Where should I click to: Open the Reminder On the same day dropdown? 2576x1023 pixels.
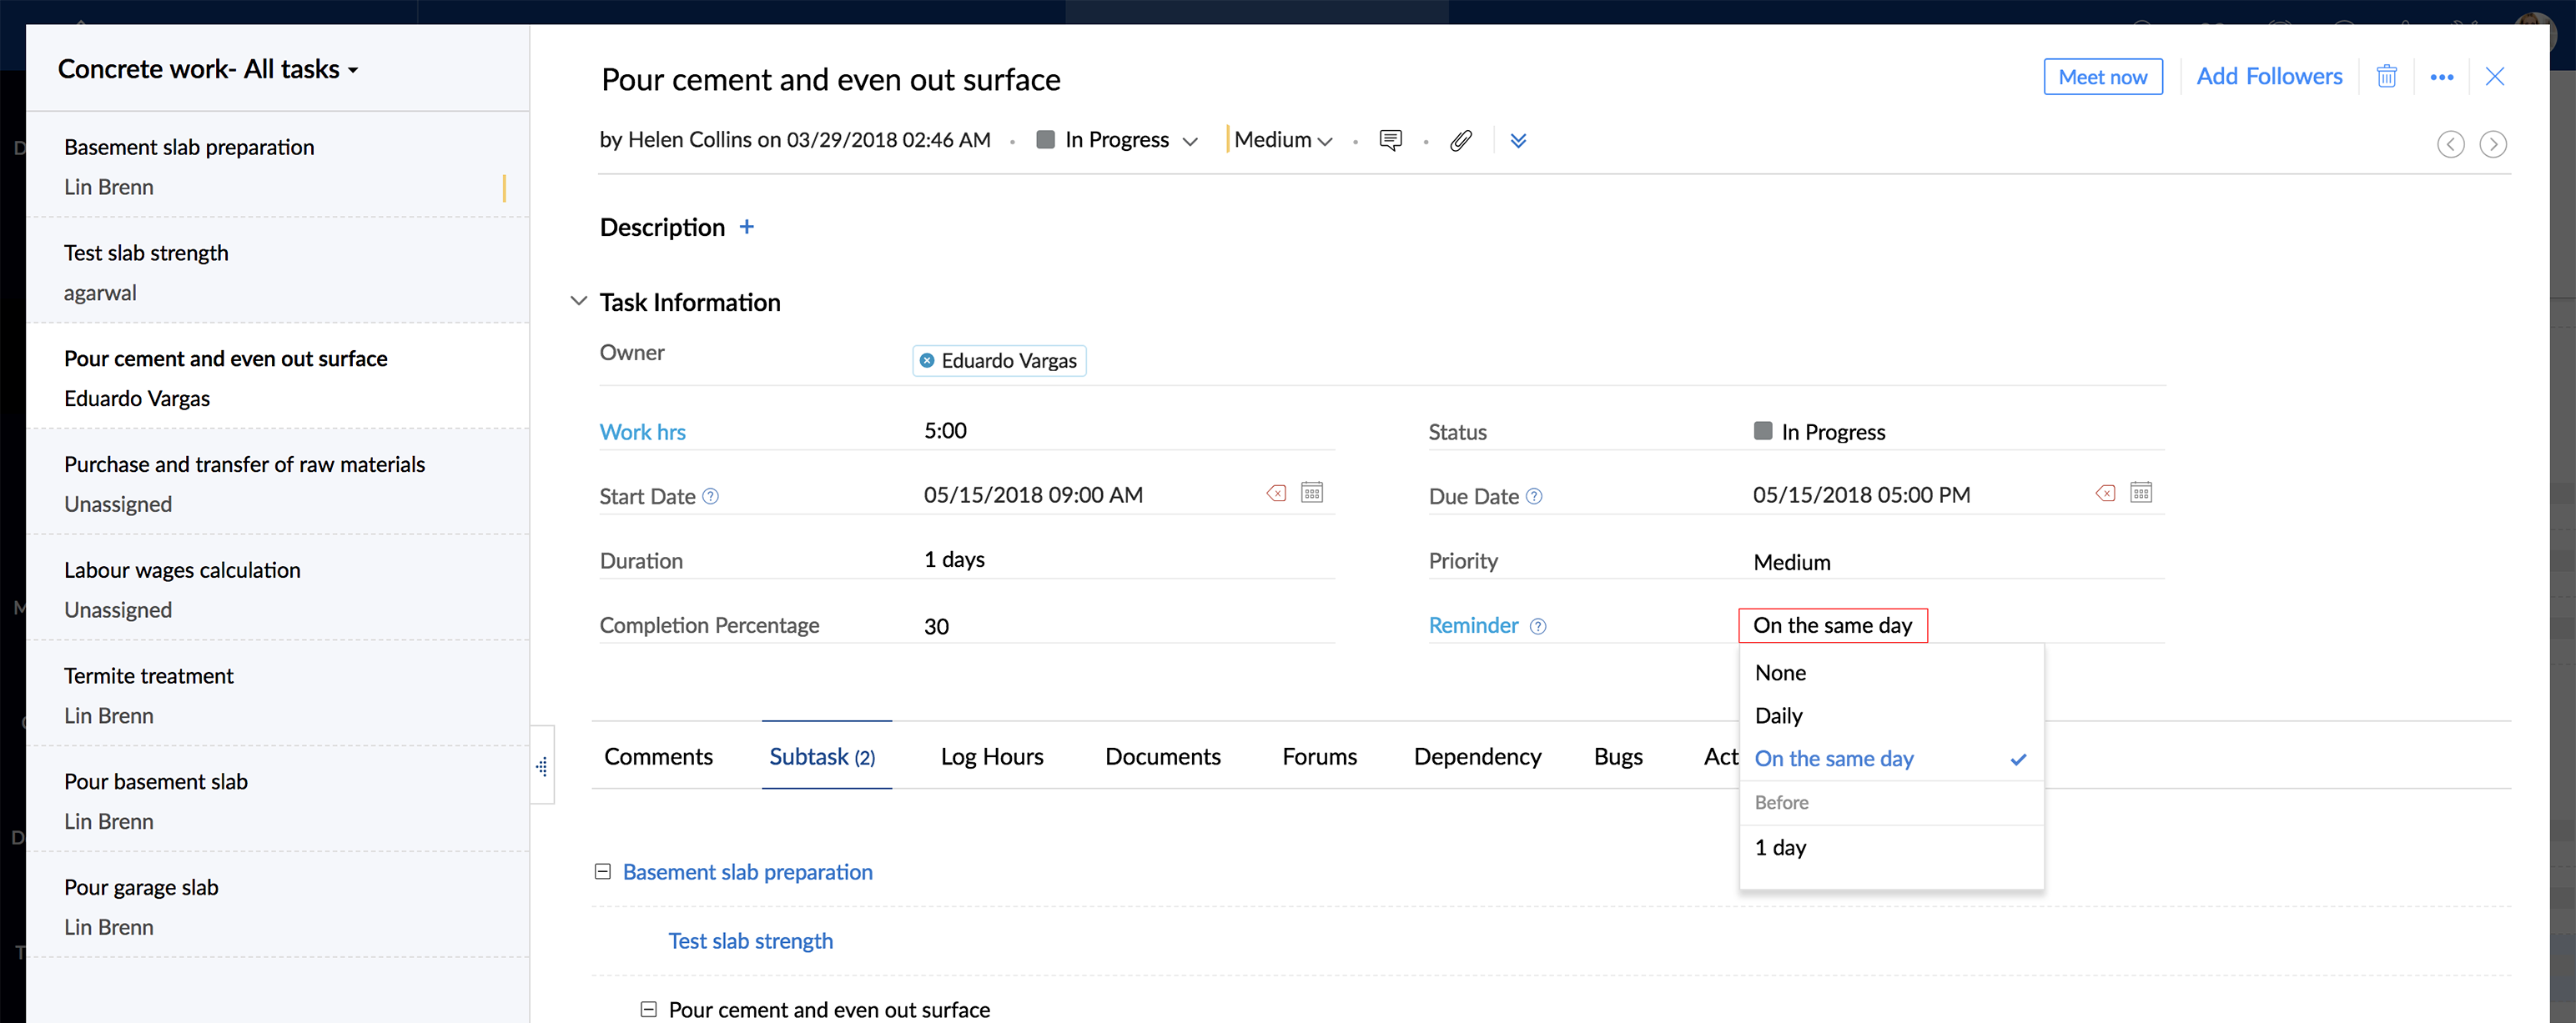tap(1832, 625)
